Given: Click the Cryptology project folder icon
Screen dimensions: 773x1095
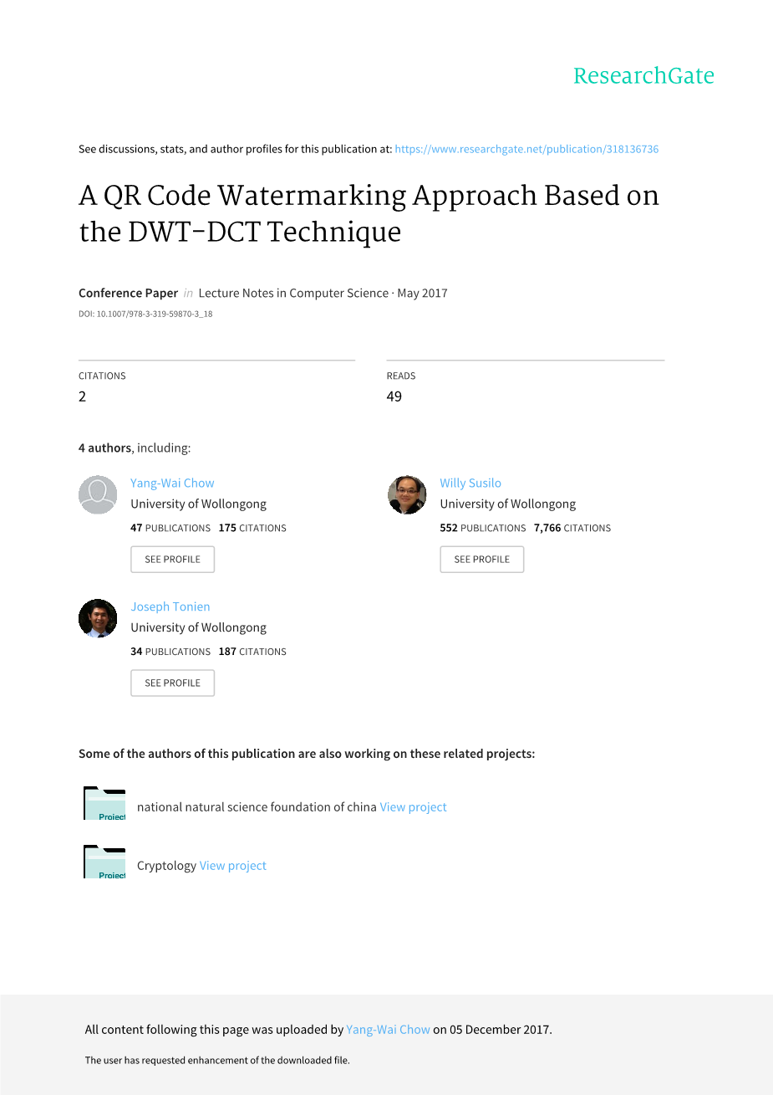Looking at the screenshot, I should point(104,862).
